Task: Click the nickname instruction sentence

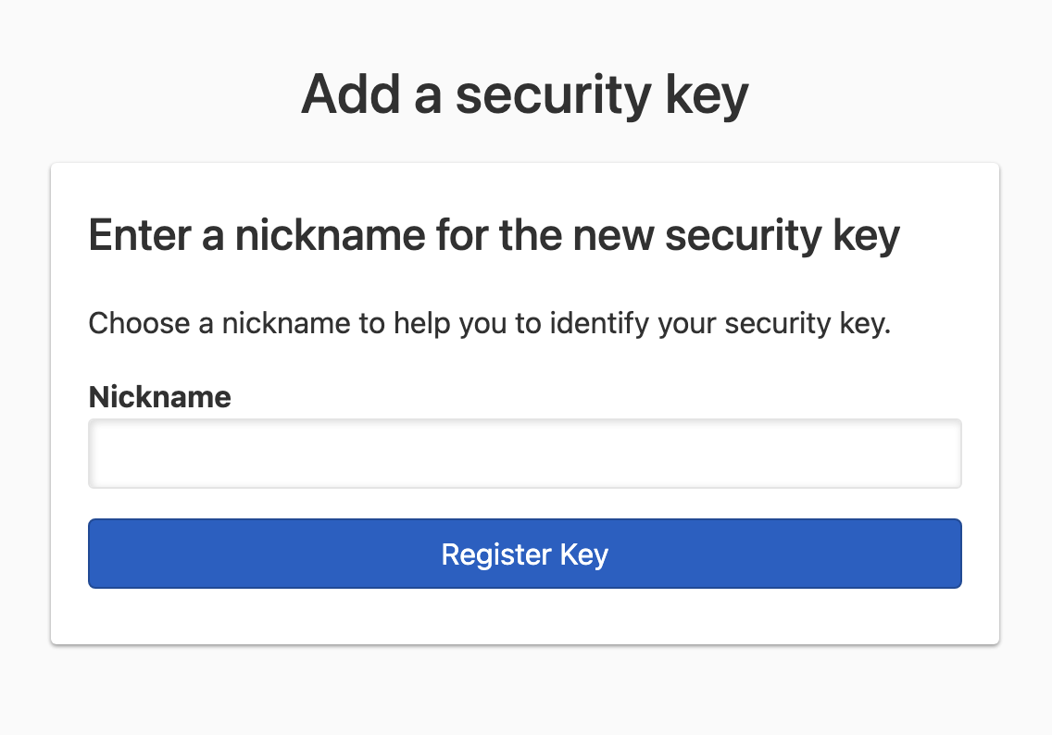Action: click(x=490, y=323)
